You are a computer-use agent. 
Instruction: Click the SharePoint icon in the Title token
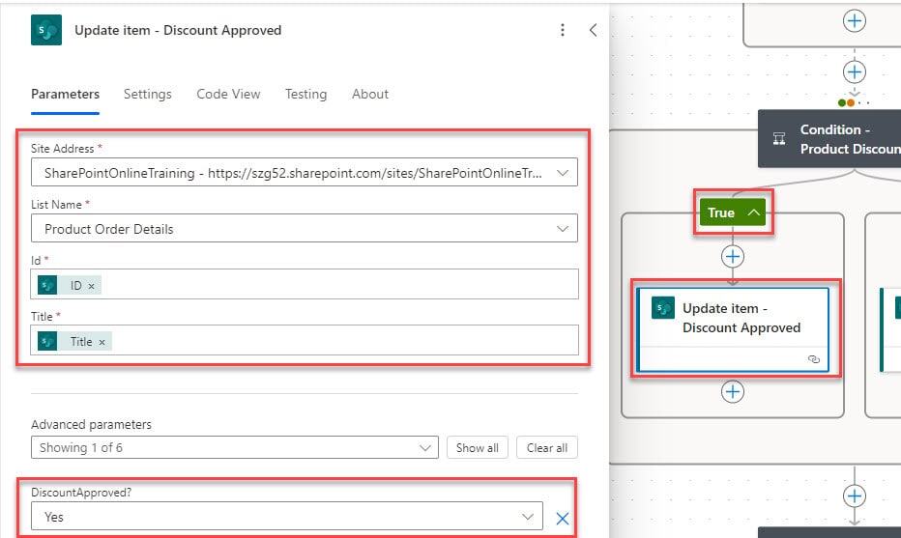point(47,342)
